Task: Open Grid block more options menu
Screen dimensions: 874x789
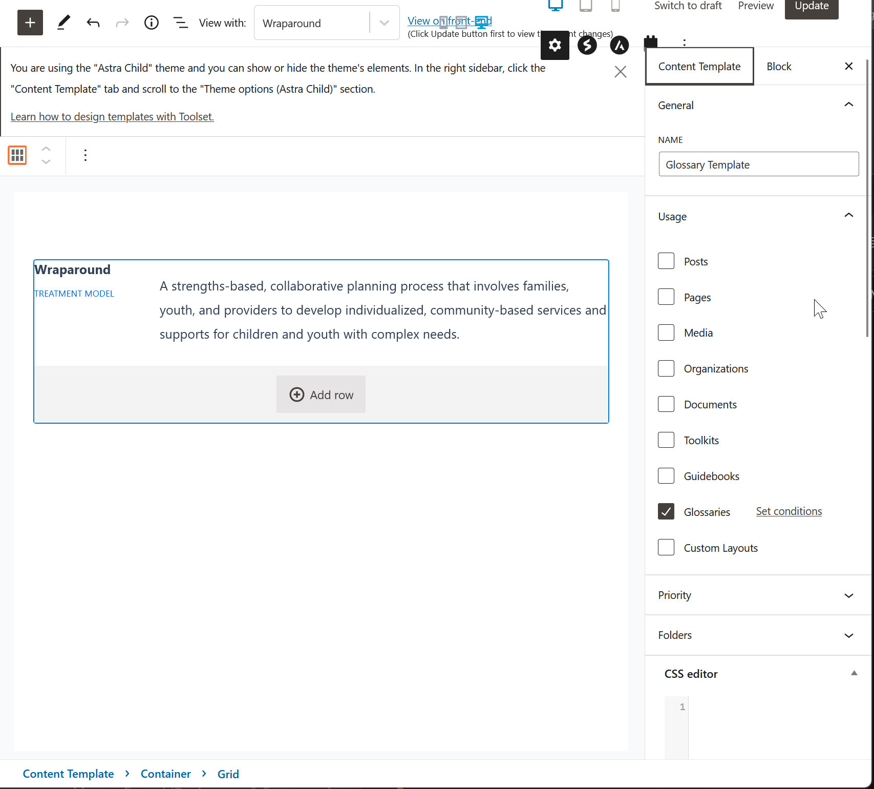Action: (x=86, y=155)
